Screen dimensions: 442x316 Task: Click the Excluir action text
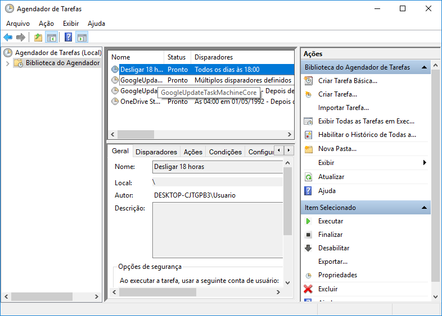click(x=327, y=289)
